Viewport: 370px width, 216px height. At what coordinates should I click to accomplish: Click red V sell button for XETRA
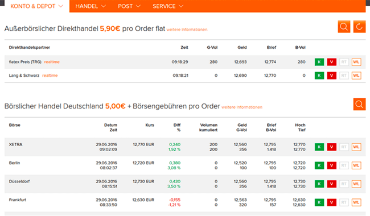point(331,147)
